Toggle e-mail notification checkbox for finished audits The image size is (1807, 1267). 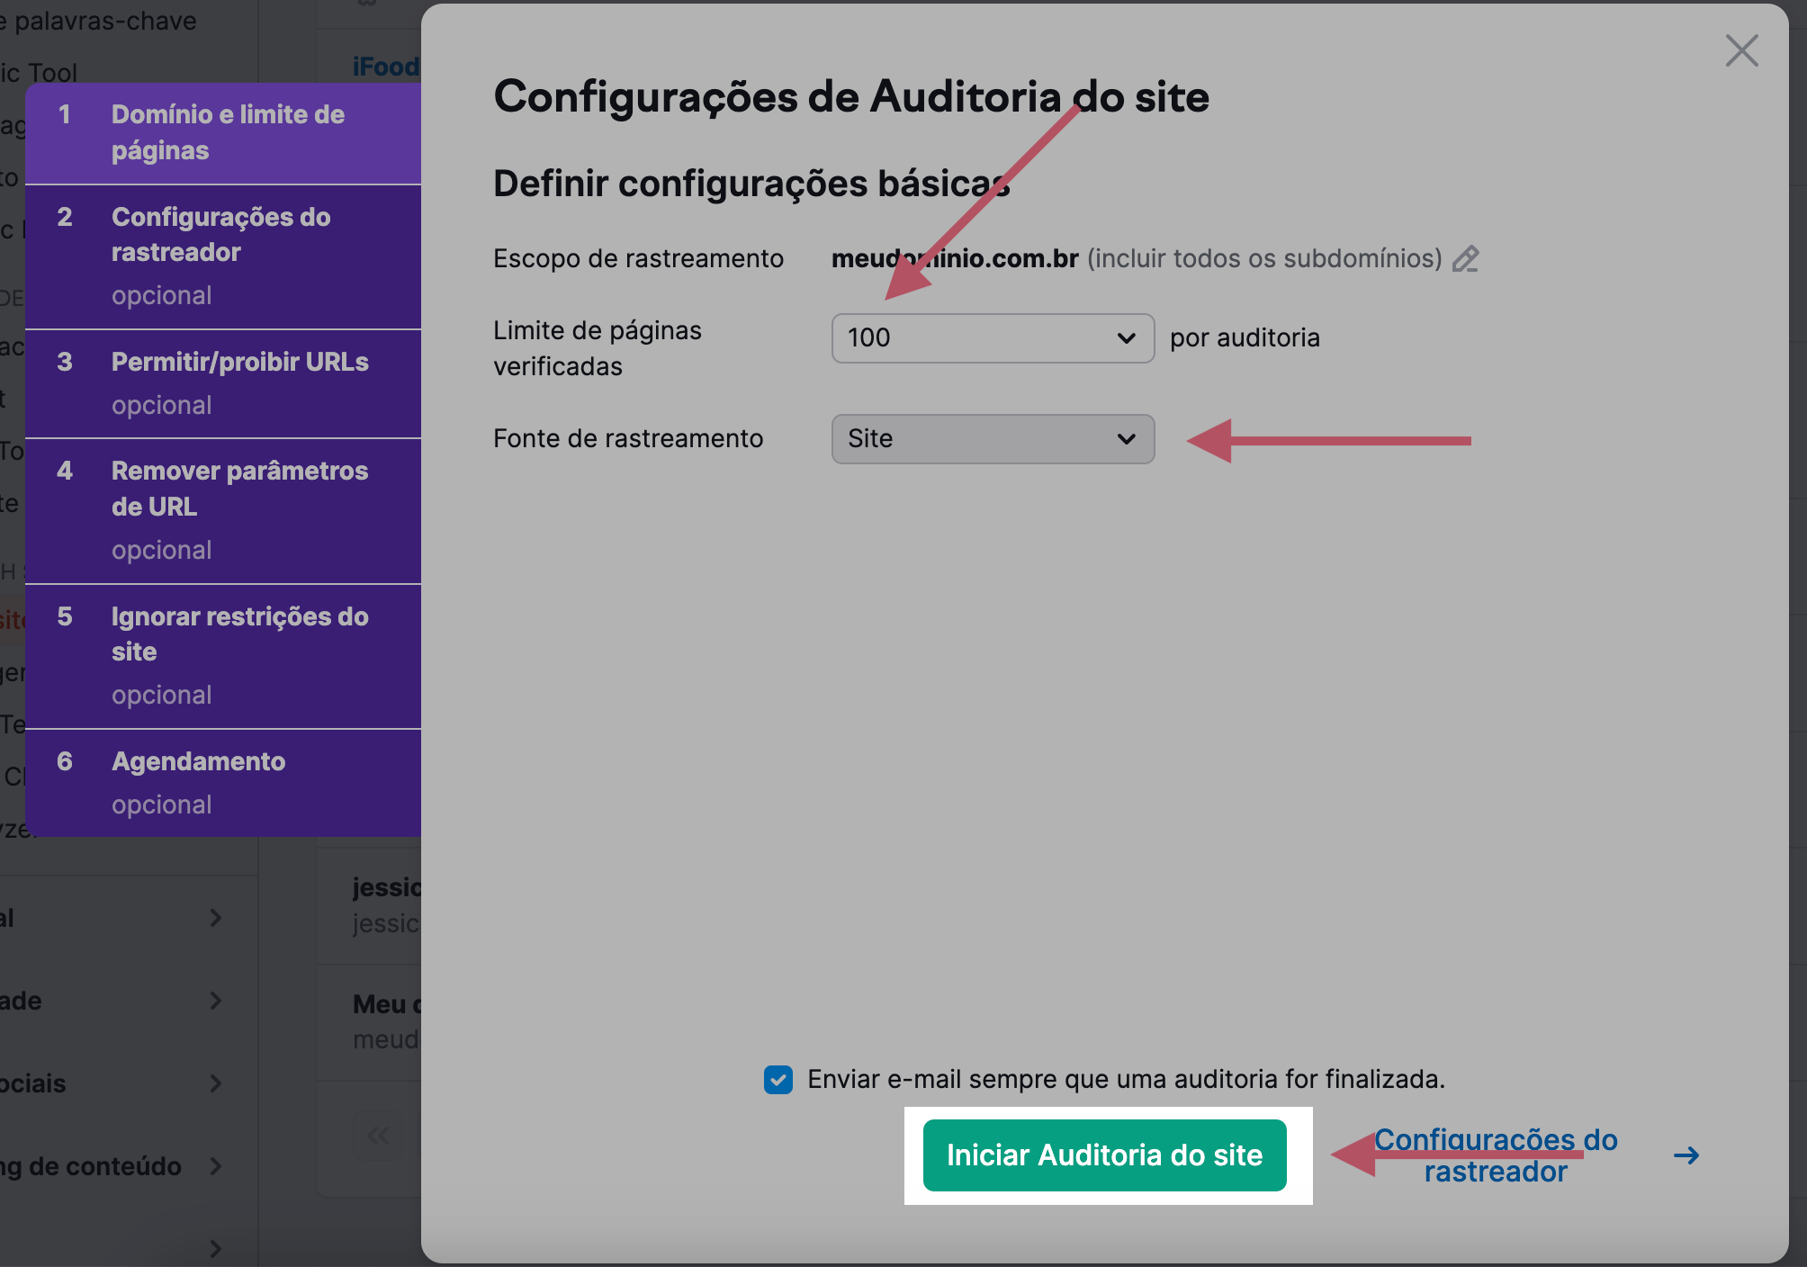778,1079
